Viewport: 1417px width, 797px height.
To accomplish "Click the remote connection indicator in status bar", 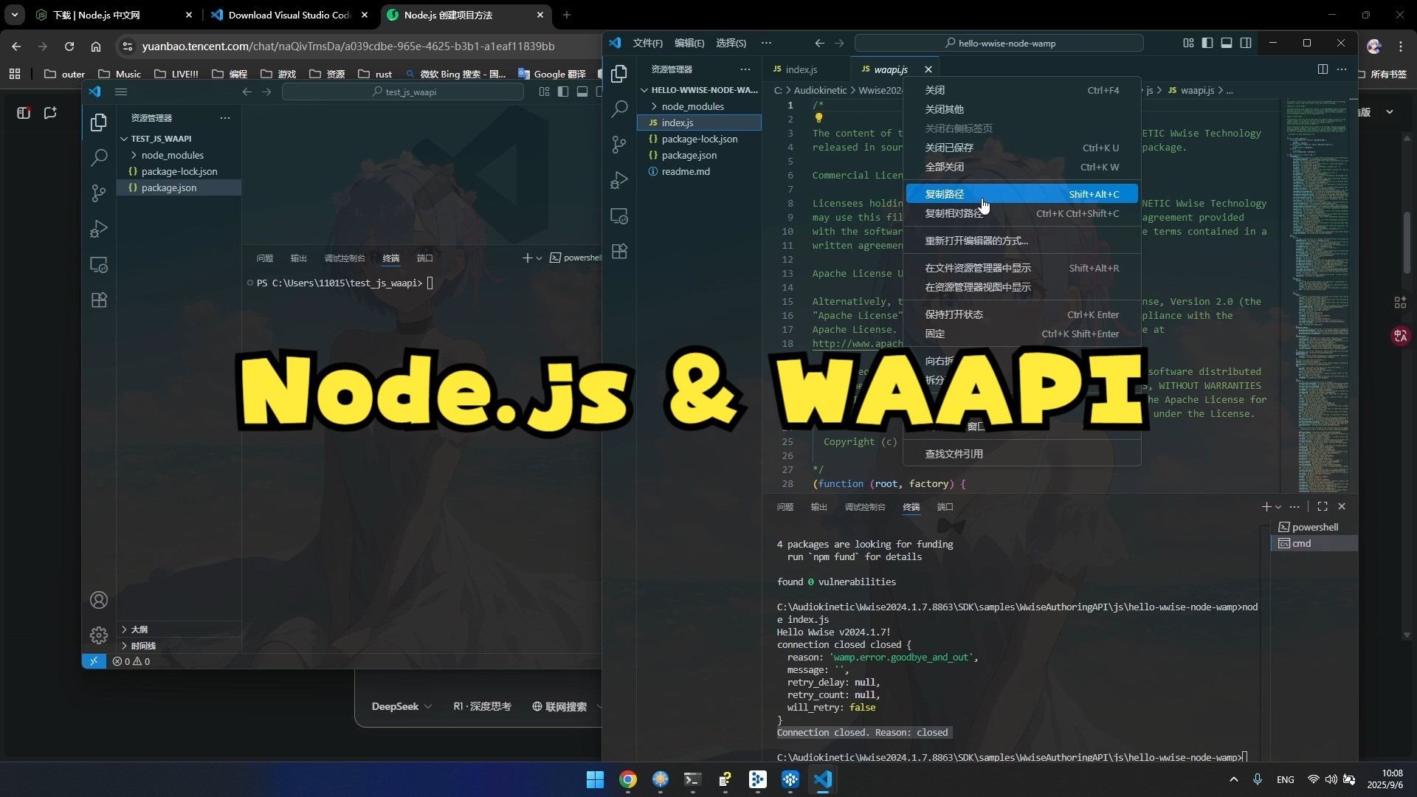I will 94,661.
